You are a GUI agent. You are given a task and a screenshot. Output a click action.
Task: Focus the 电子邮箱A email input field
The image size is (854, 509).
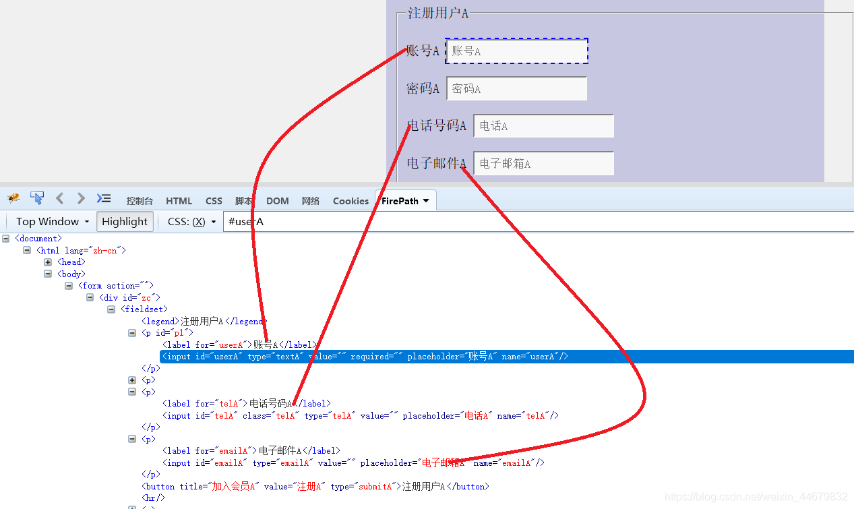click(x=544, y=163)
